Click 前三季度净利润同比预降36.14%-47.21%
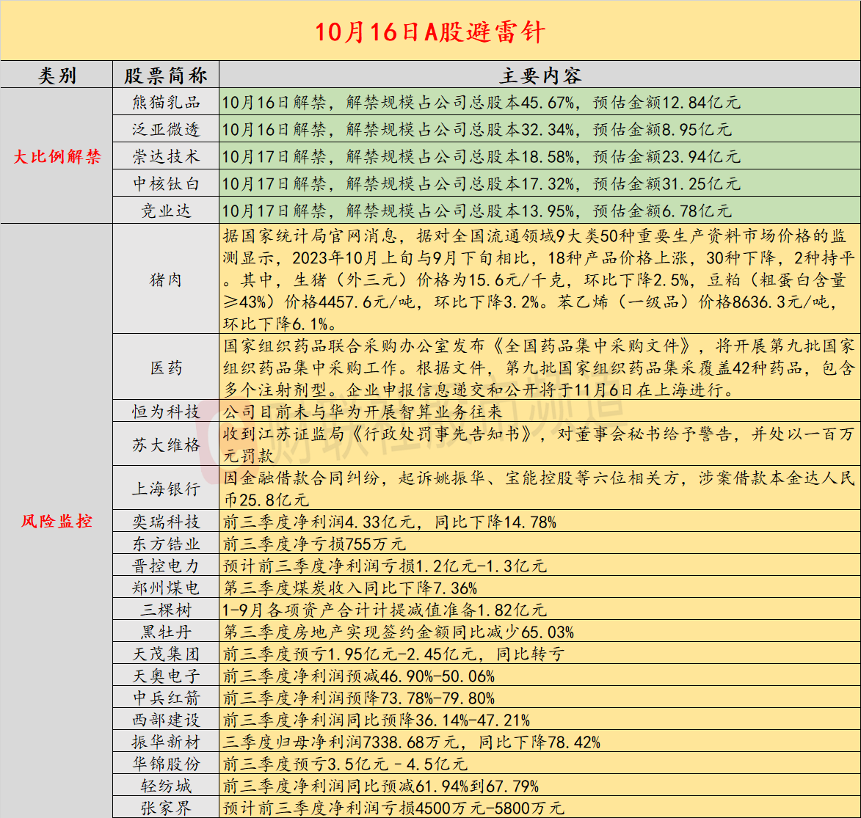 click(376, 720)
